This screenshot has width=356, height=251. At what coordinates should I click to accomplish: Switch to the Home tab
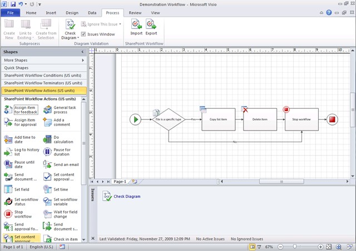coord(31,13)
